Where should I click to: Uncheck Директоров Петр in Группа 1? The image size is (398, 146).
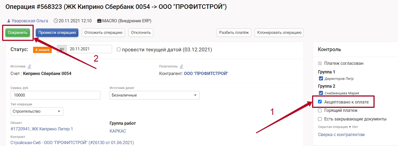(321, 79)
